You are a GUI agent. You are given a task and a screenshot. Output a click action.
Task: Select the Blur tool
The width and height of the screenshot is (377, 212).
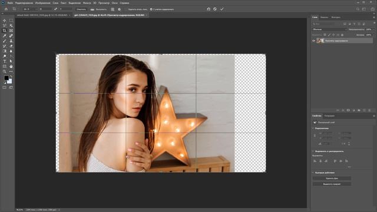pos(11,51)
